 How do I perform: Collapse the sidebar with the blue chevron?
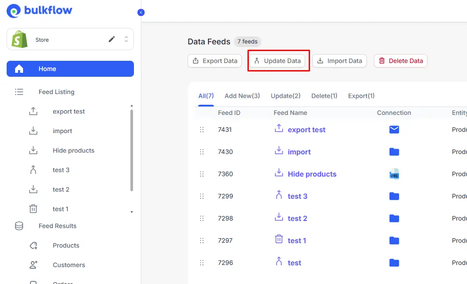click(x=141, y=12)
